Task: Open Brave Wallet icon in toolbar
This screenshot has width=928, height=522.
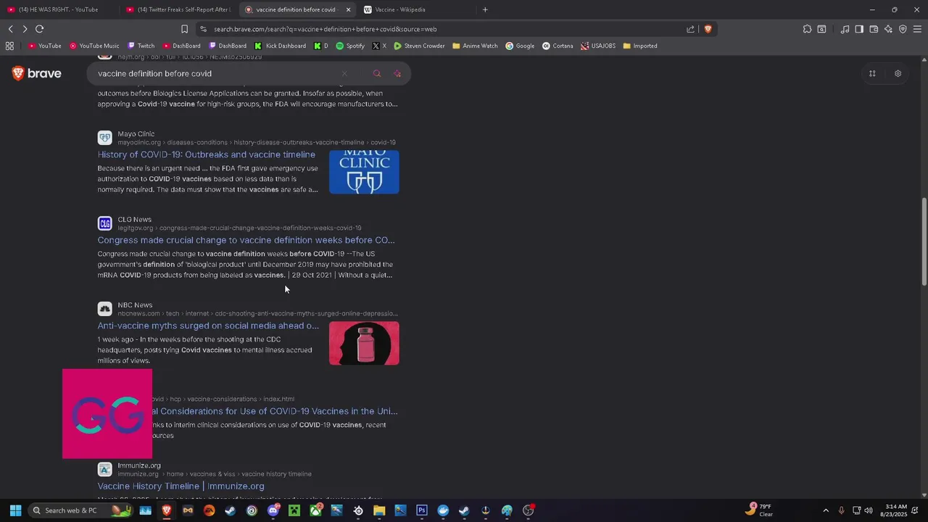Action: (874, 29)
